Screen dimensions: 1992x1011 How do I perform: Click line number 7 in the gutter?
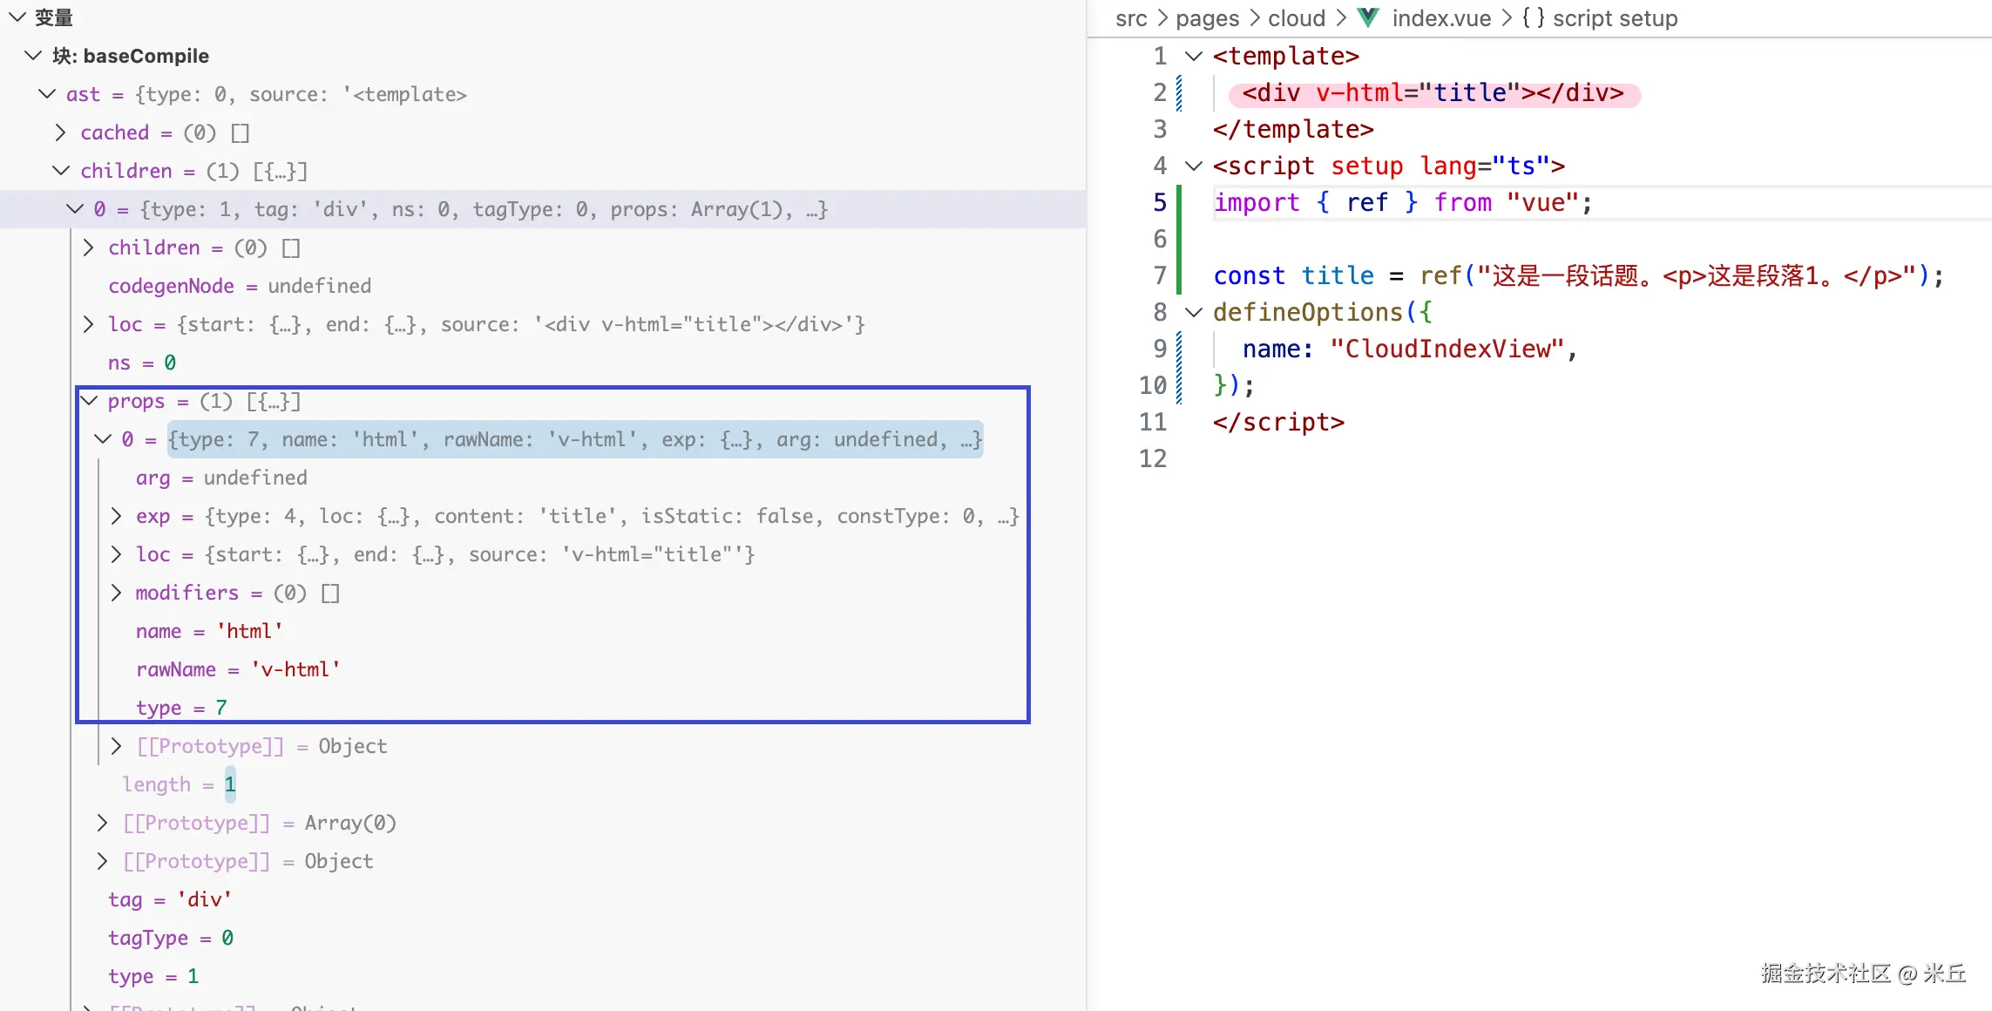click(x=1159, y=275)
